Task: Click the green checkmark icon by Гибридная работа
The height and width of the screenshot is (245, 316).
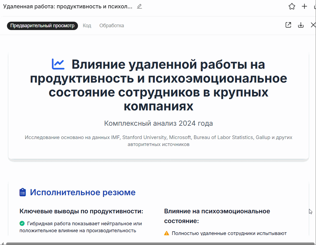Action: [22, 223]
